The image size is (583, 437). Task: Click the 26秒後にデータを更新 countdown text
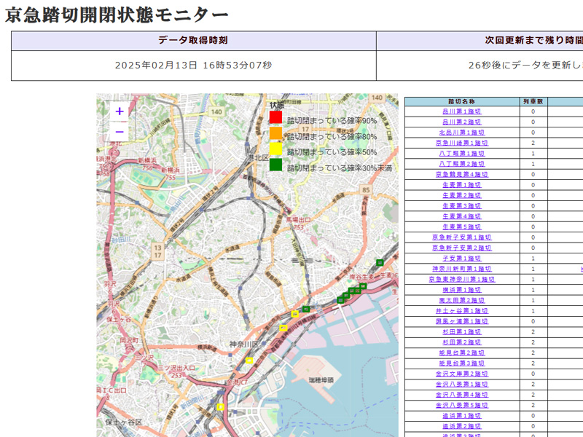525,65
